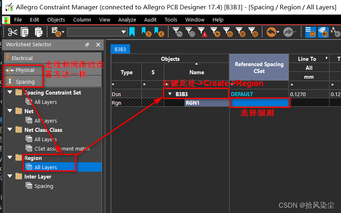Open the Undo history dropdown arrow
Image resolution: width=341 pixels, height=213 pixels.
[x=278, y=32]
